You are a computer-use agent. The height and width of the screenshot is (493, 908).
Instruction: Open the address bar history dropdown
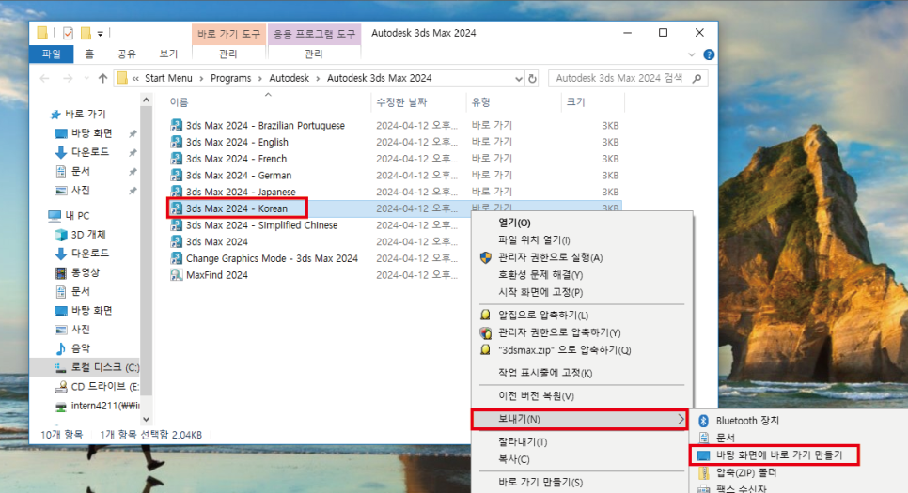point(519,79)
